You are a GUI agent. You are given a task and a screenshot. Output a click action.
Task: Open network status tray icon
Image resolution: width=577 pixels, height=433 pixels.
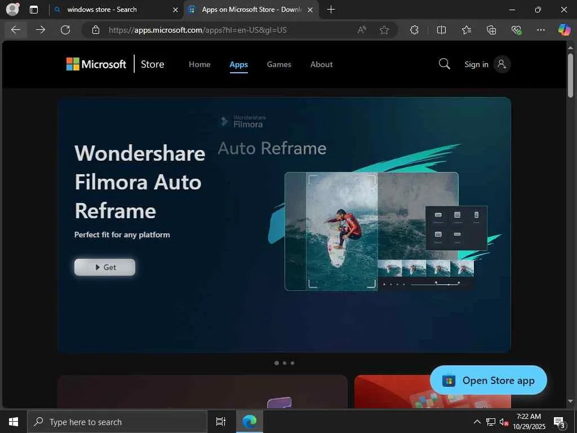[x=490, y=422]
